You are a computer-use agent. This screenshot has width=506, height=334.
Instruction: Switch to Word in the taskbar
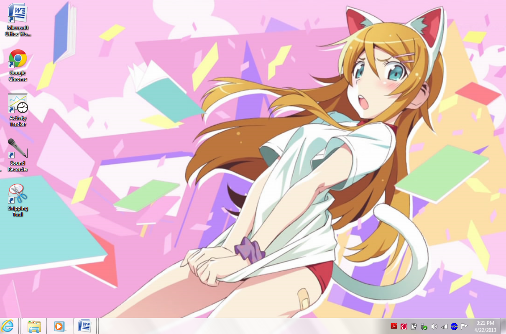point(85,326)
